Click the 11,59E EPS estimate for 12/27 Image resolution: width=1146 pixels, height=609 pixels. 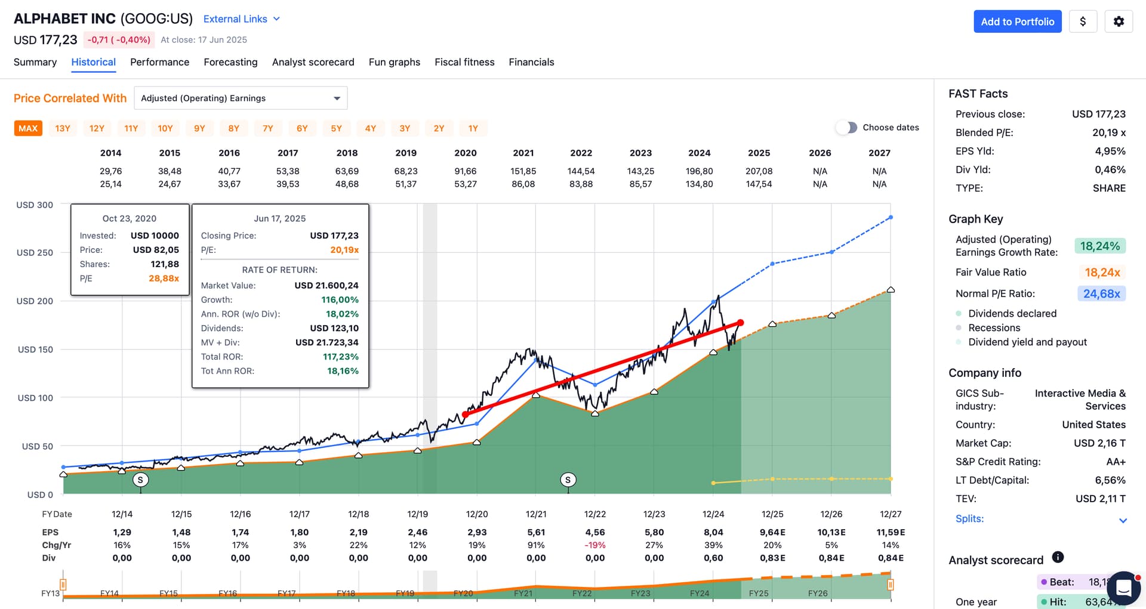coord(891,532)
